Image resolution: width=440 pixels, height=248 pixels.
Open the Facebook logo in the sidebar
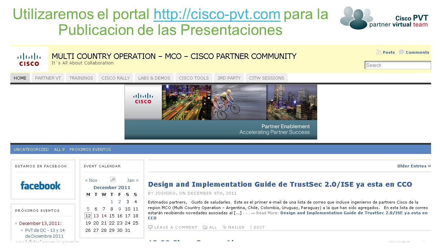tap(41, 186)
